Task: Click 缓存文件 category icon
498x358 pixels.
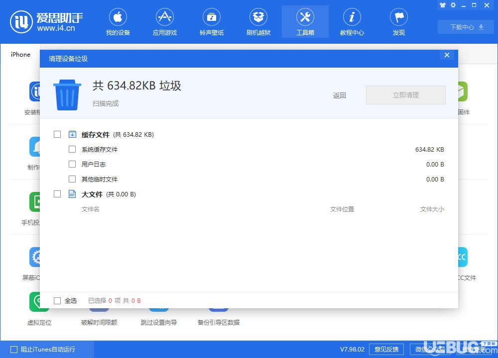Action: click(x=72, y=134)
